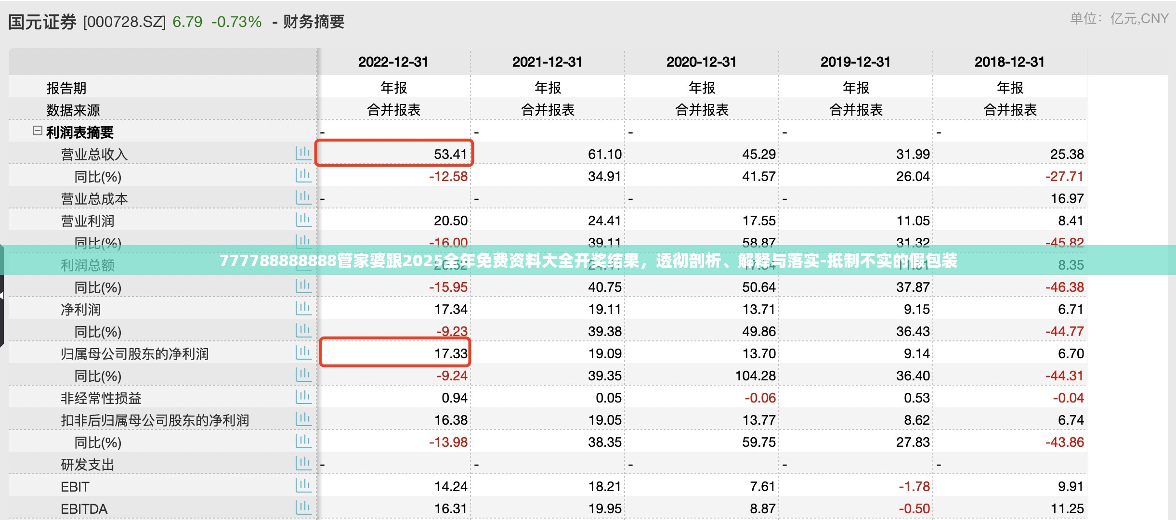Select the 数据来源 row label
Viewport: 1176px width, 520px height.
(x=73, y=110)
